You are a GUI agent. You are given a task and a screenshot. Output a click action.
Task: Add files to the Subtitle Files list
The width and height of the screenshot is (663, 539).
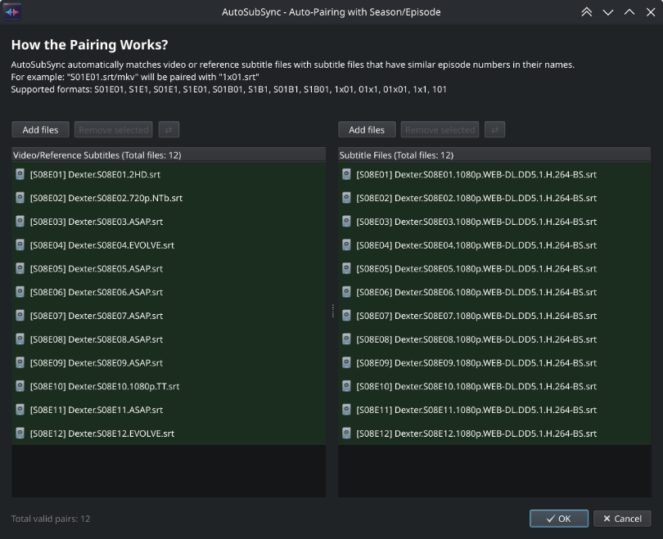(367, 130)
